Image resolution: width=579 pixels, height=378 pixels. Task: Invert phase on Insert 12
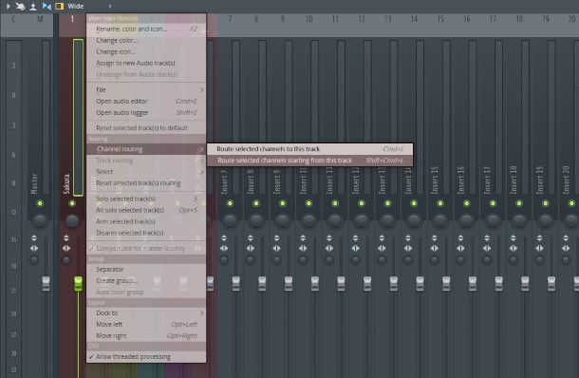(x=356, y=237)
